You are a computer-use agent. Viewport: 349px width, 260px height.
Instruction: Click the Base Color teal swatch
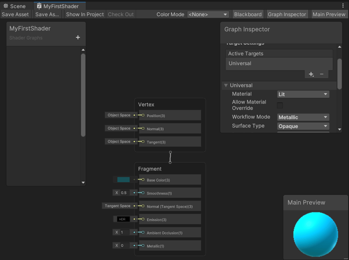[123, 179]
